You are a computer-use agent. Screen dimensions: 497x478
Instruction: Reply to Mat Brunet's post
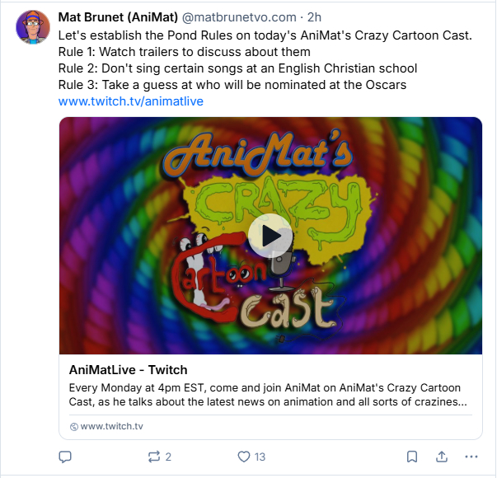point(66,456)
